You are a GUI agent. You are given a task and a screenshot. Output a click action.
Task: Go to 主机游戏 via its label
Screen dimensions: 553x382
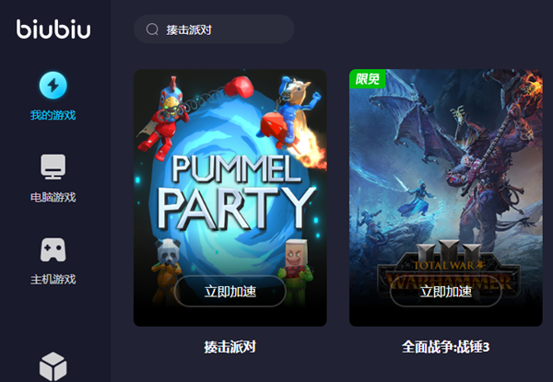(x=53, y=280)
